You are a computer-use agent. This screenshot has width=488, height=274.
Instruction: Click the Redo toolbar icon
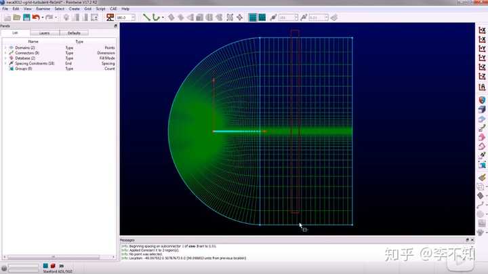coord(49,18)
